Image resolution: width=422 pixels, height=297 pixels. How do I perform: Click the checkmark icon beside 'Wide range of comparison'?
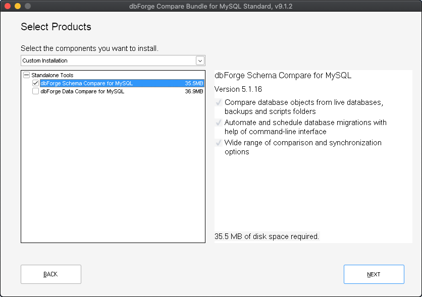[219, 143]
